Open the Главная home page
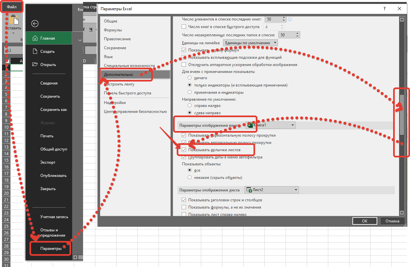 49,38
